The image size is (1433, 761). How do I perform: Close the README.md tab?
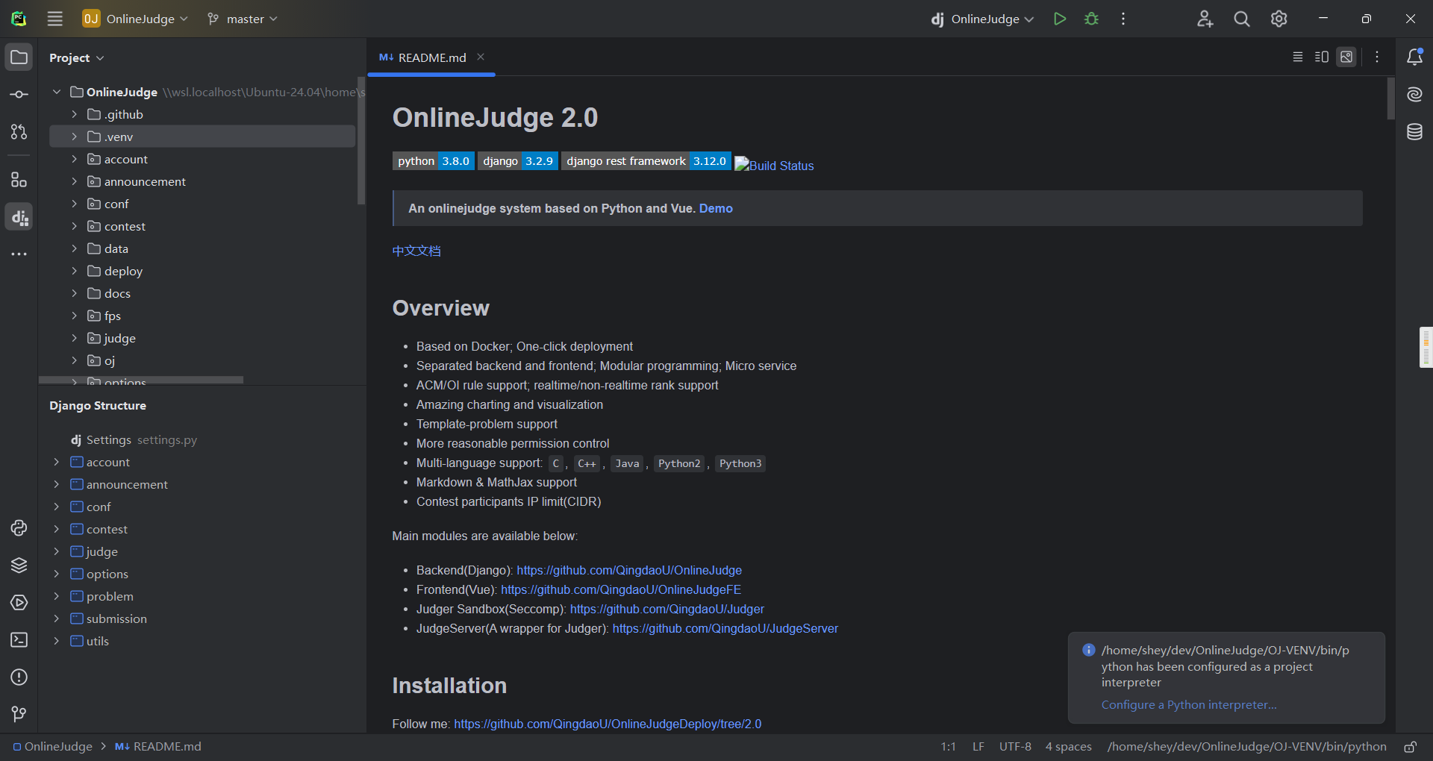pyautogui.click(x=481, y=57)
